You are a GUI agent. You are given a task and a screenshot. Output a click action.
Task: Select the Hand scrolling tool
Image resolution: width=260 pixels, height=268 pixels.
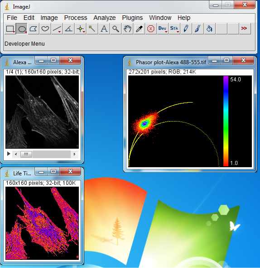[127, 29]
